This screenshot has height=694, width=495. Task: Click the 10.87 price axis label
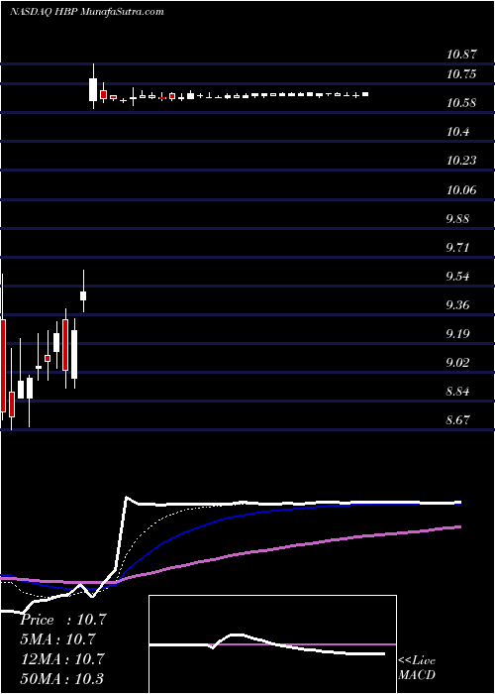[x=461, y=55]
